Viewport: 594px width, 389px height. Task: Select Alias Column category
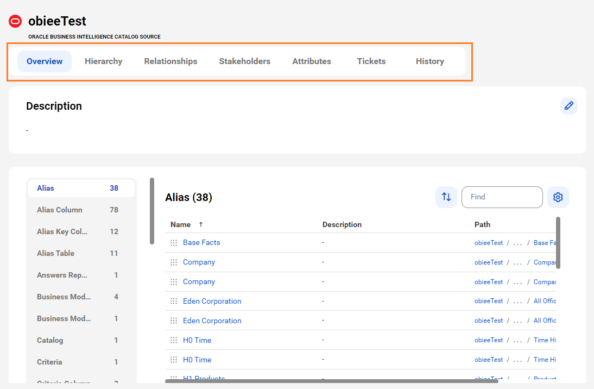click(81, 210)
